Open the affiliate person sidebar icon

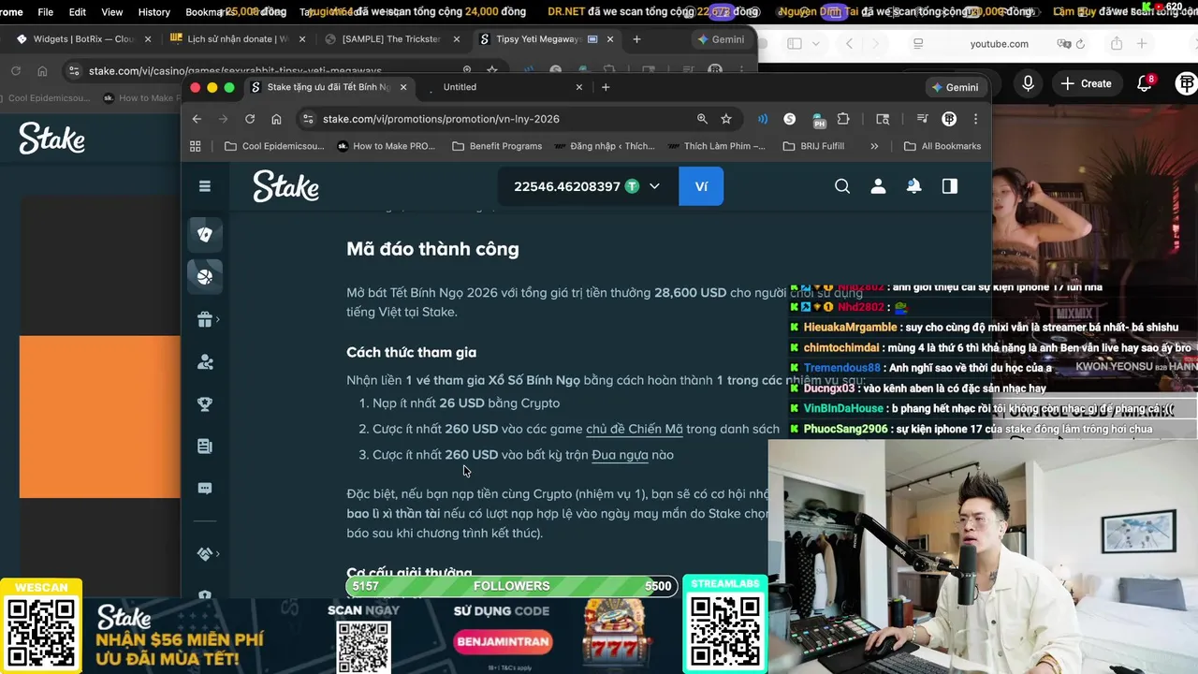coord(205,362)
